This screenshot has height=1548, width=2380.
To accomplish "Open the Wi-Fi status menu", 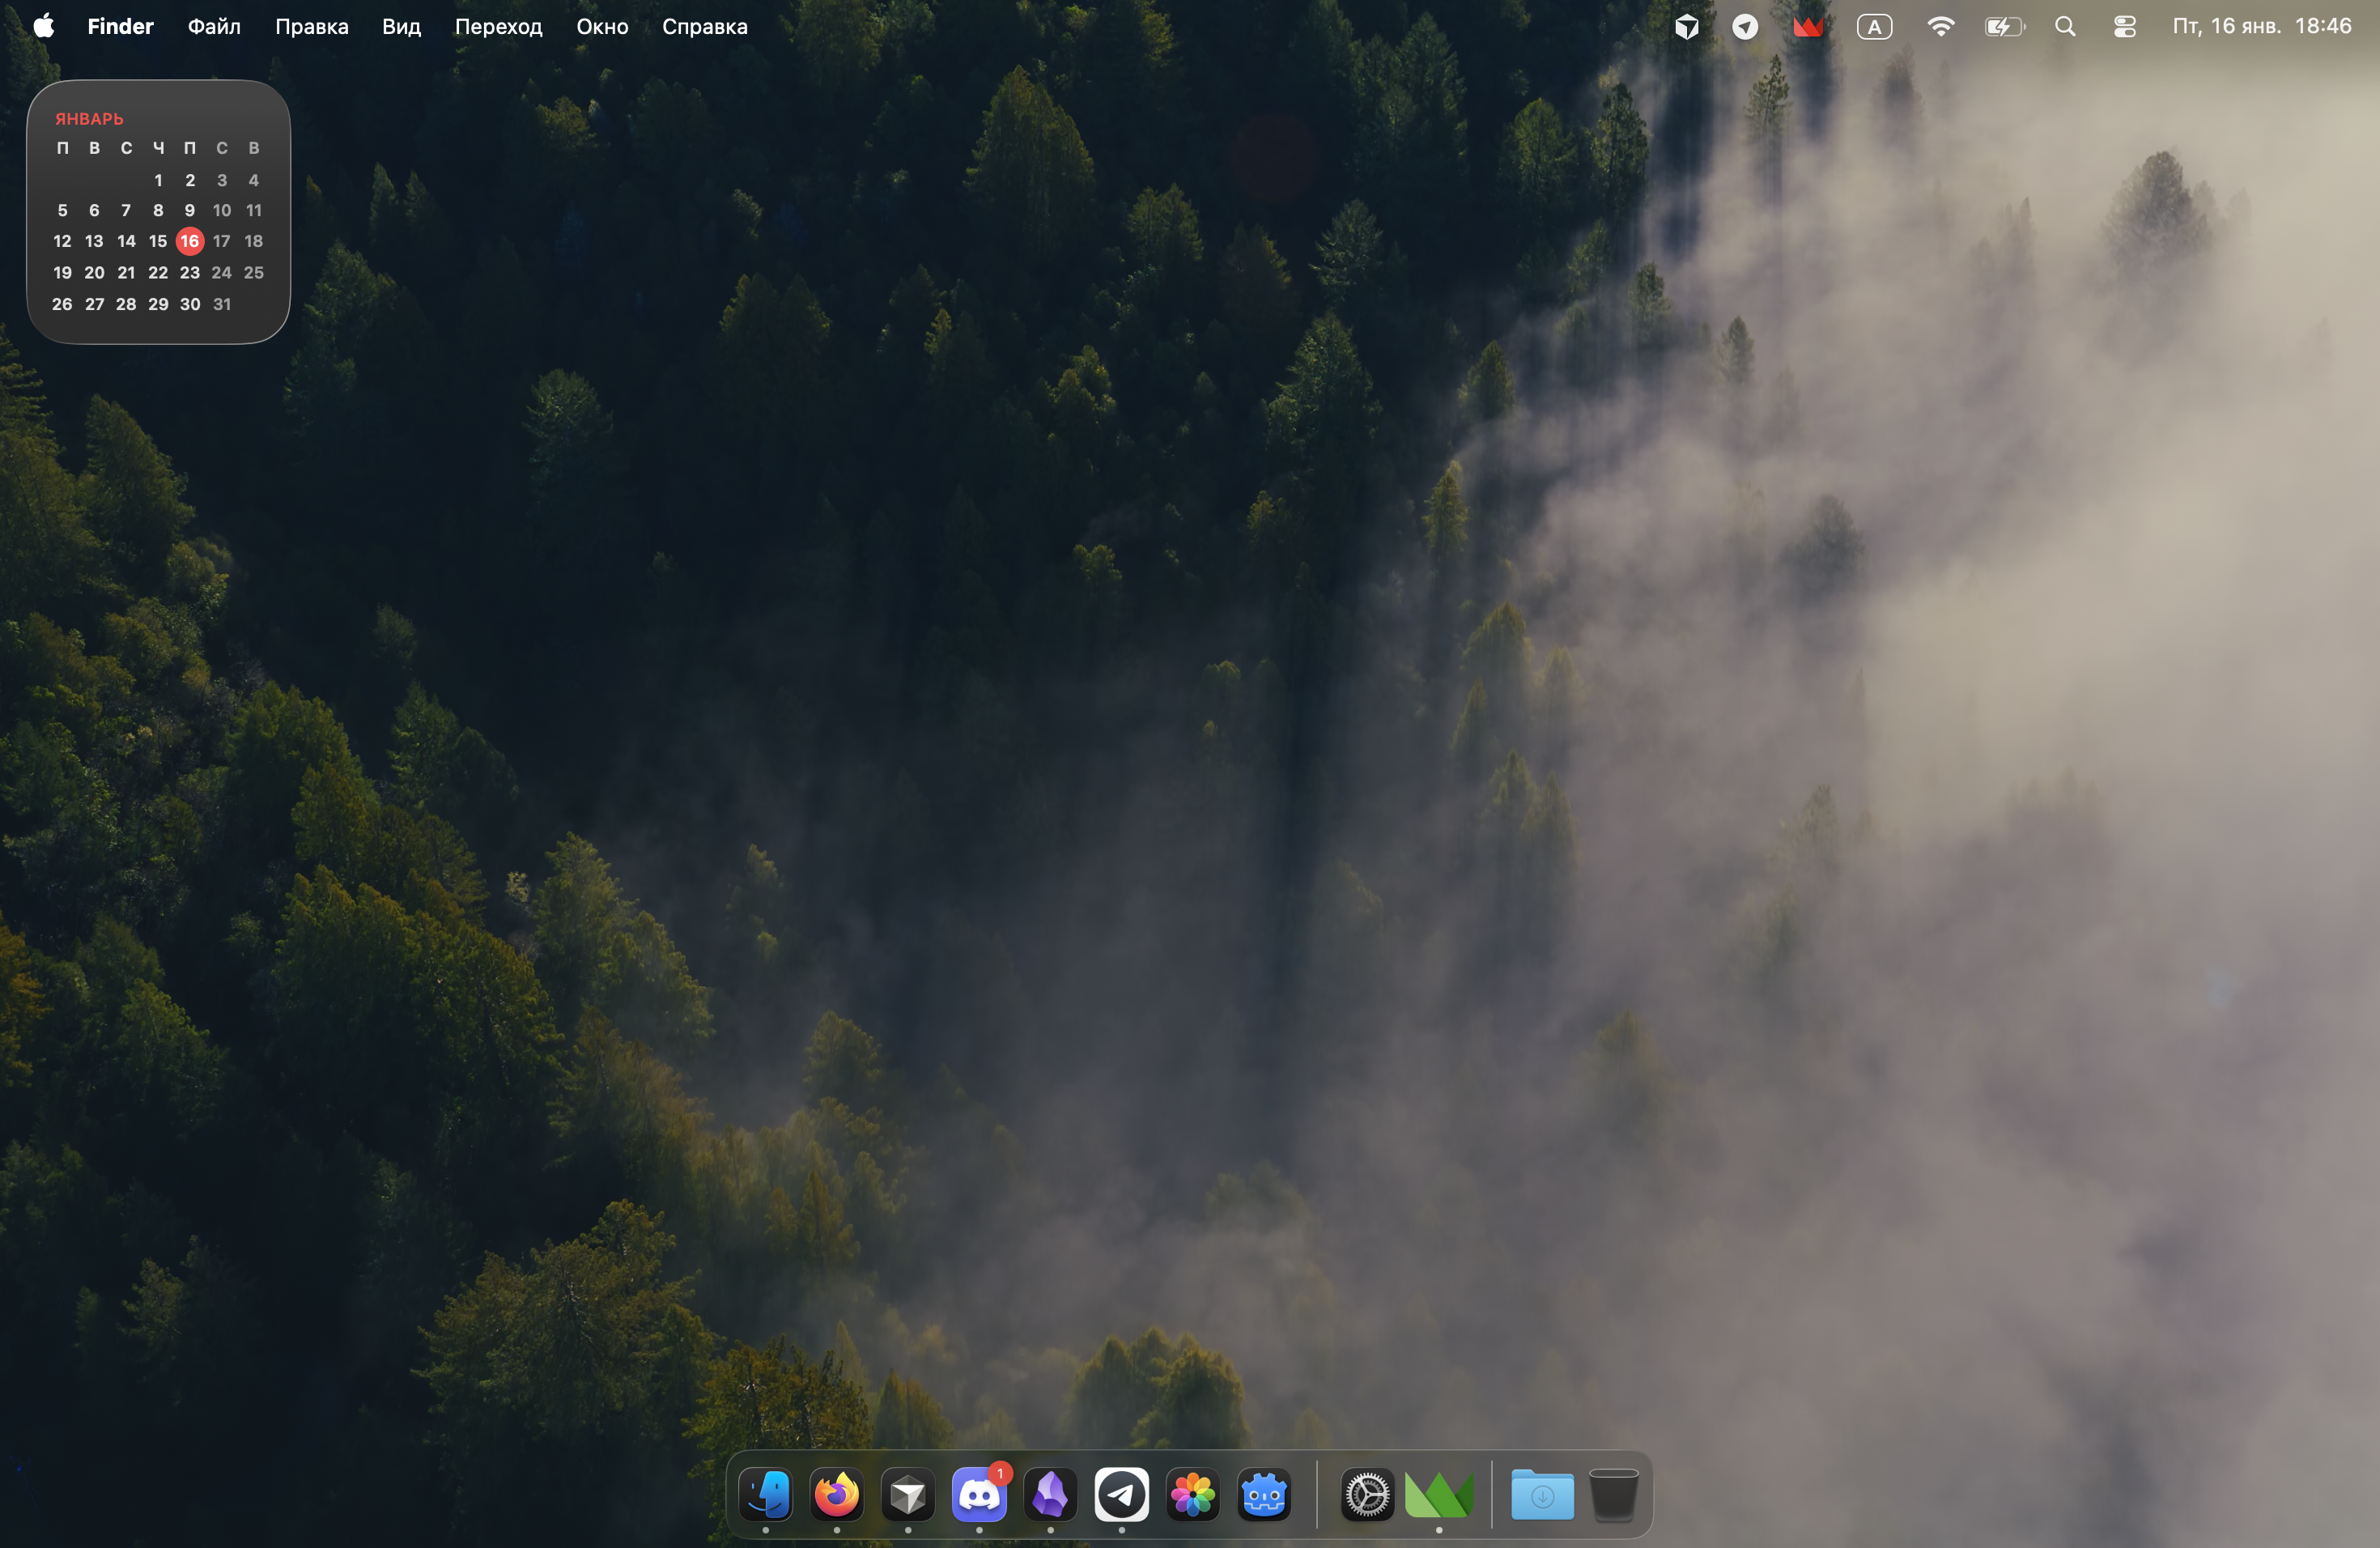I will tap(1940, 27).
